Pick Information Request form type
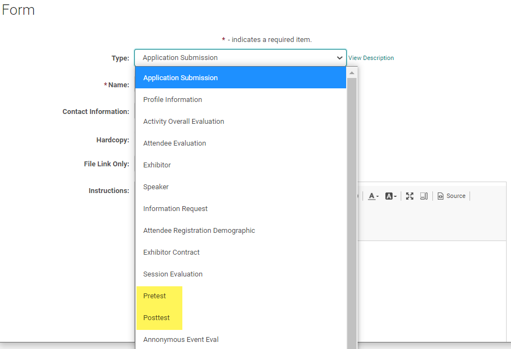The height and width of the screenshot is (349, 511). tap(175, 209)
